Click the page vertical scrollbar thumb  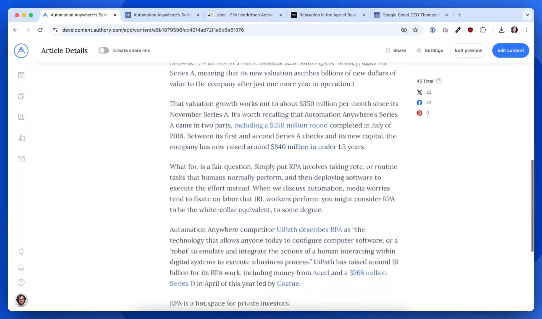532,206
